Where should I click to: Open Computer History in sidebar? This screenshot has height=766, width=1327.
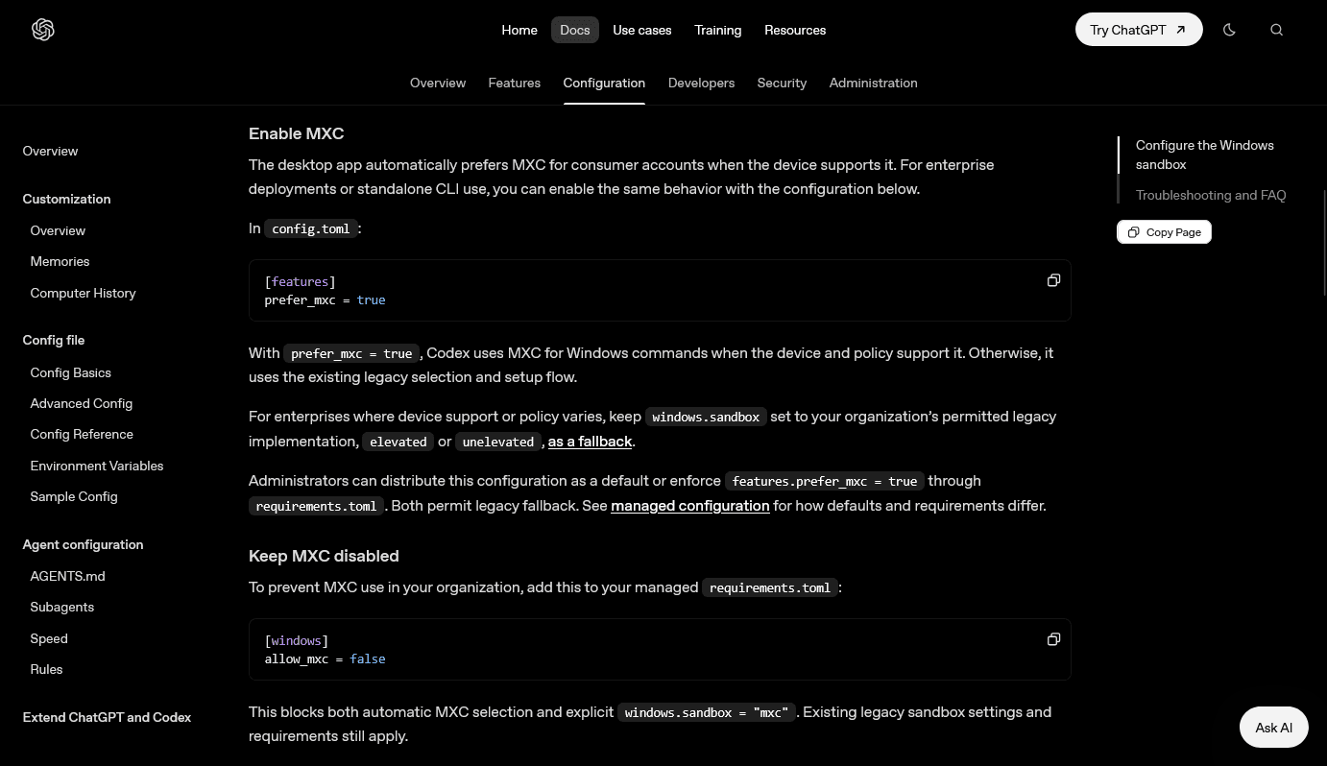(x=83, y=294)
